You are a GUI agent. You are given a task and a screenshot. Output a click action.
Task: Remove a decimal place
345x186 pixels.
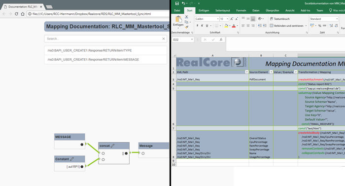tap(337, 26)
